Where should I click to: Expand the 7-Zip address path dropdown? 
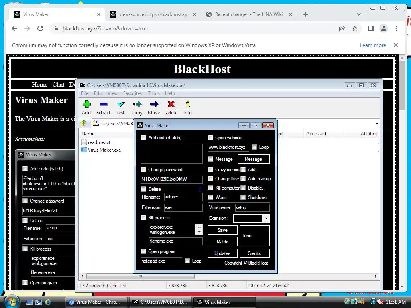(376, 124)
